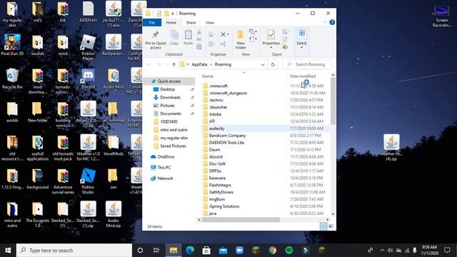457x257 pixels.
Task: Select the Roblox Studio desktop icon
Action: coord(88,181)
